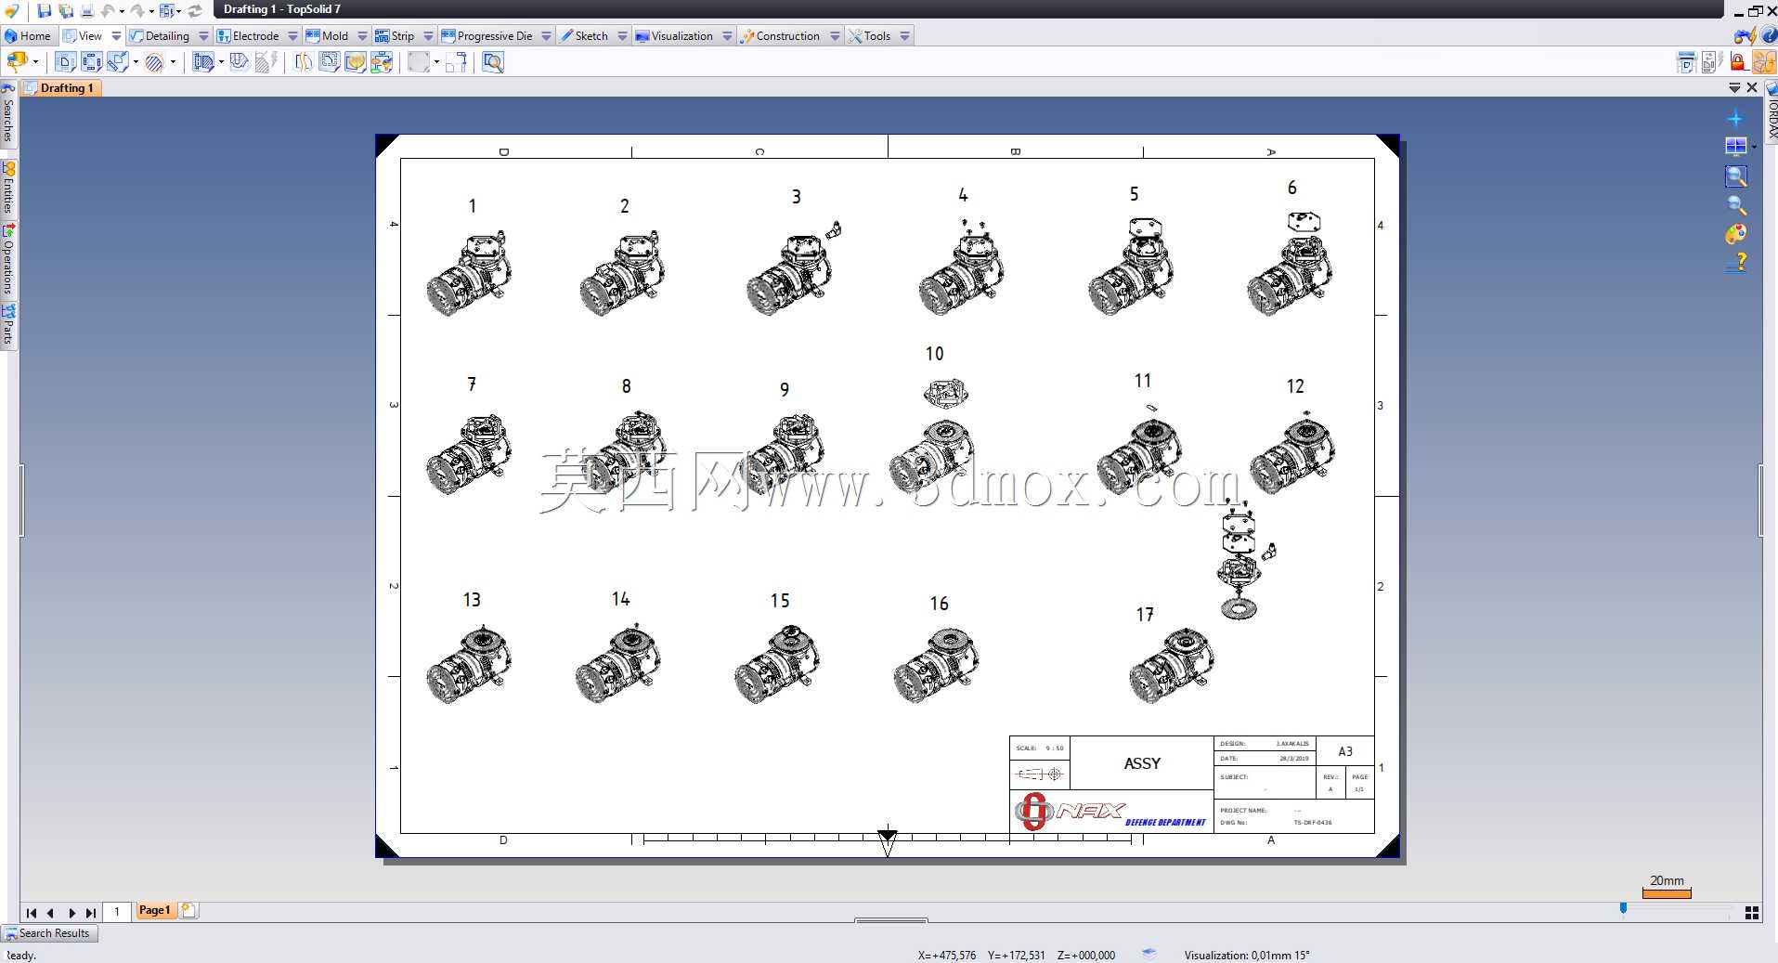This screenshot has width=1778, height=963.
Task: Click the zoom slider handle at bottom right
Action: click(x=1623, y=908)
